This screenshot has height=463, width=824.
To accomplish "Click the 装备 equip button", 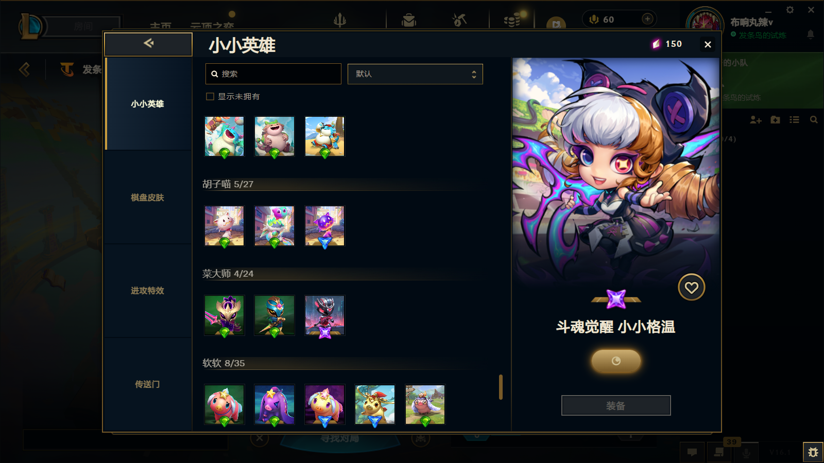I will [x=616, y=405].
